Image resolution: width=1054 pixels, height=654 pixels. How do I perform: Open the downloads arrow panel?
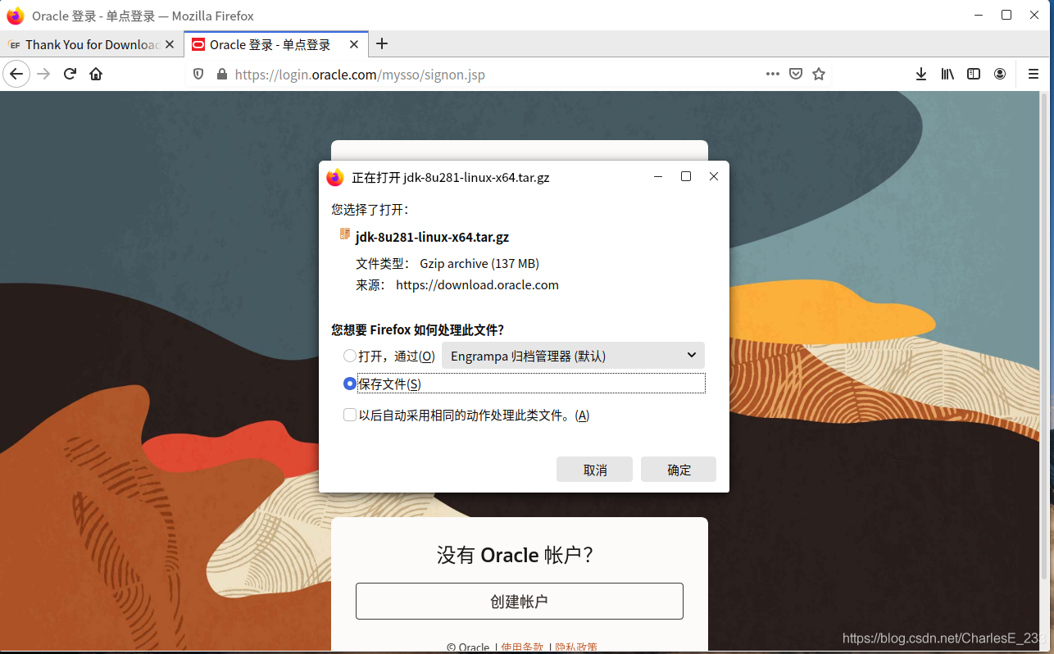[921, 74]
